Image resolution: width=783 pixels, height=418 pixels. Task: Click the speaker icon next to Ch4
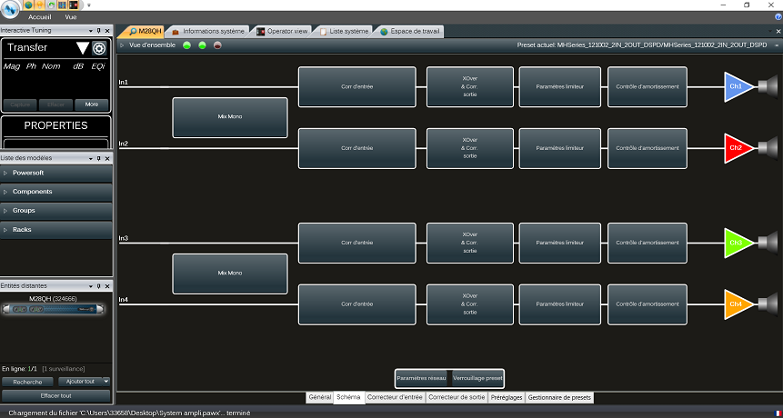[x=768, y=304]
